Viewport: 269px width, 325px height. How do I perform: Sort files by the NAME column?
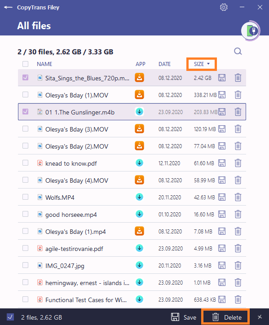click(44, 64)
